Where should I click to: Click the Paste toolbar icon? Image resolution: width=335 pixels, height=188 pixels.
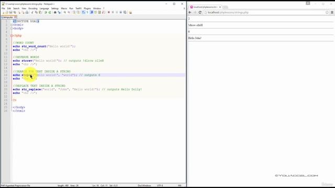[40, 13]
